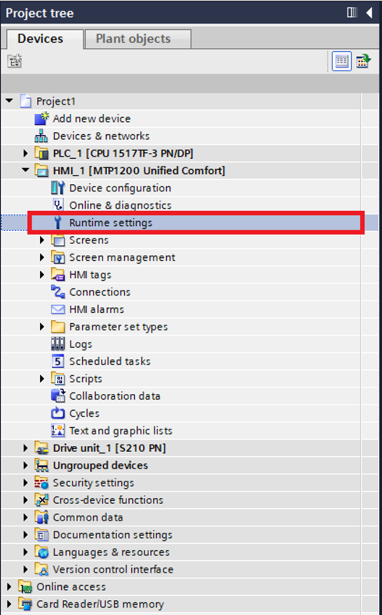This screenshot has height=615, width=382.
Task: Expand Parameter set types folder
Action: pyautogui.click(x=42, y=327)
